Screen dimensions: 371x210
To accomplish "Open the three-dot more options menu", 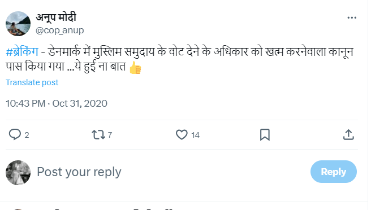I will [352, 17].
